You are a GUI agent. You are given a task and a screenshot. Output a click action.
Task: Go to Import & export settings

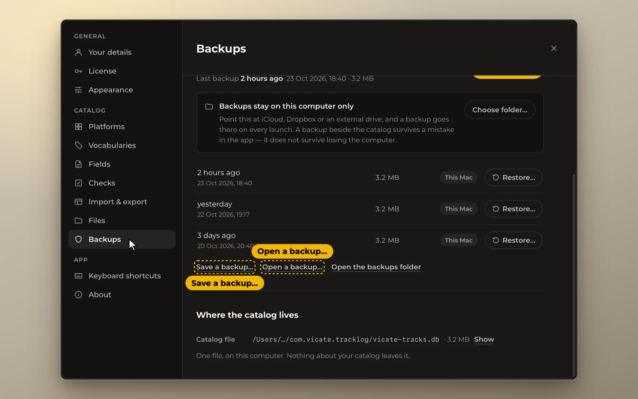pyautogui.click(x=122, y=202)
